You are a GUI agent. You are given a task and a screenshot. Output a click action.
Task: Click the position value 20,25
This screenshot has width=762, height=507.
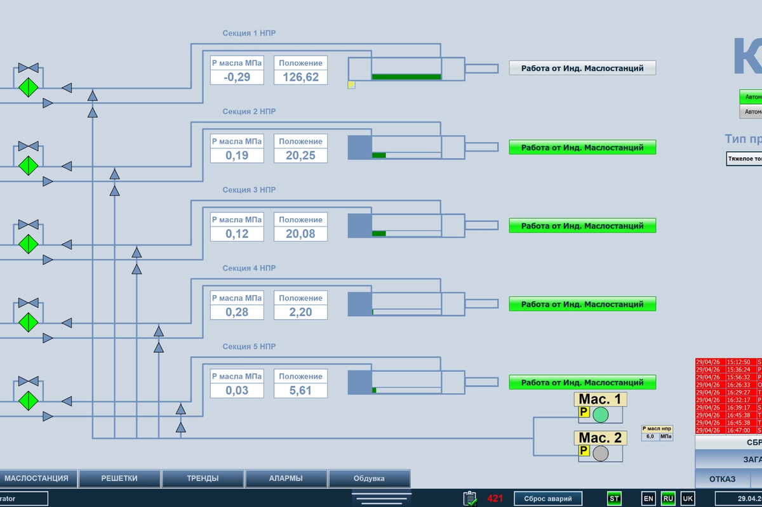pos(301,155)
